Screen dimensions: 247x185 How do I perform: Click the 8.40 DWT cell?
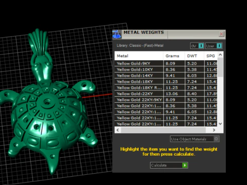[195, 94]
